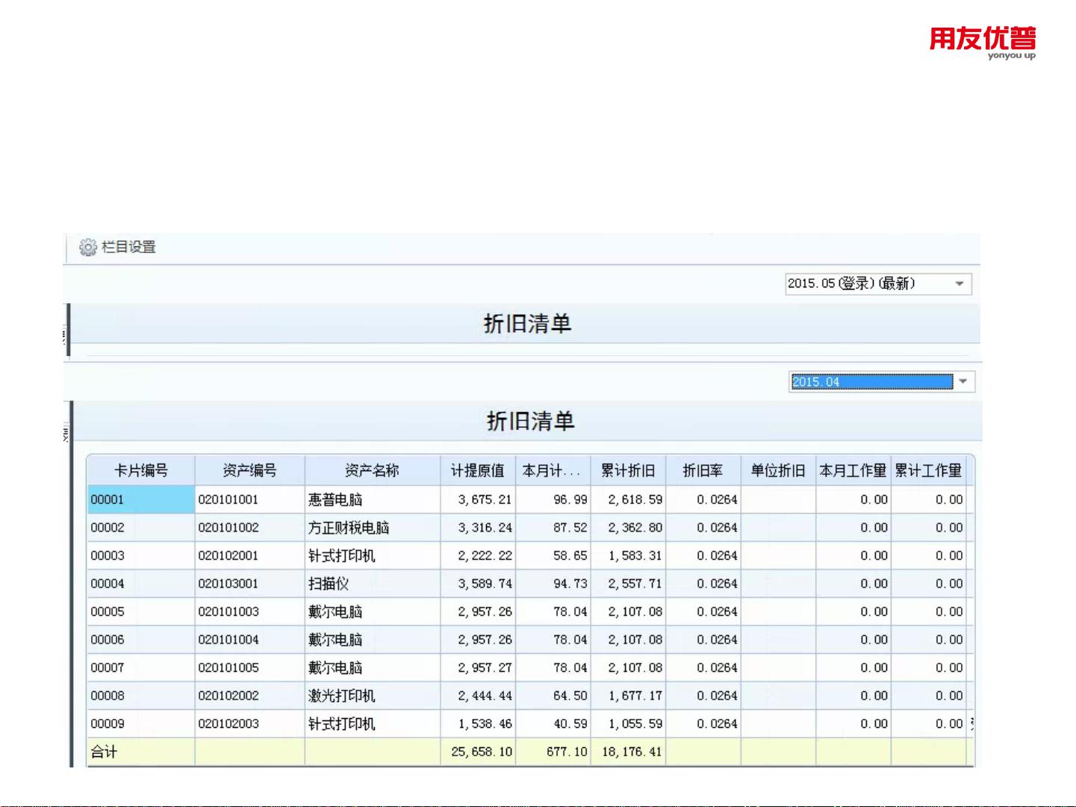Click the 本月计... column header
The height and width of the screenshot is (807, 1076).
pyautogui.click(x=553, y=470)
